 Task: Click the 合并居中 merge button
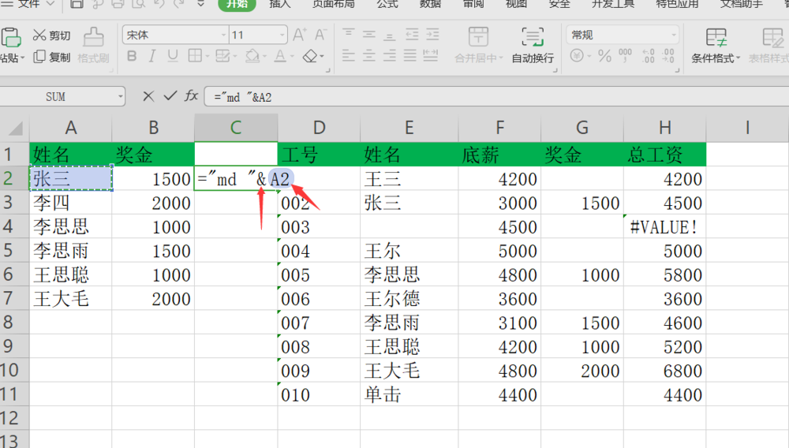[x=479, y=46]
